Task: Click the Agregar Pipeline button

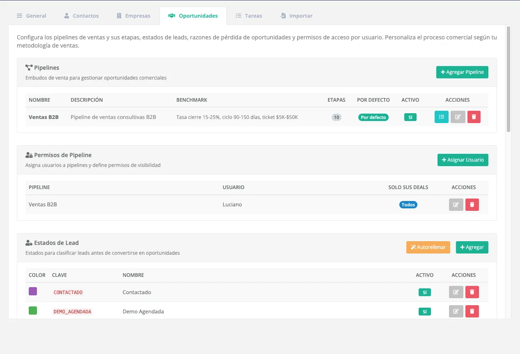Action: 462,72
